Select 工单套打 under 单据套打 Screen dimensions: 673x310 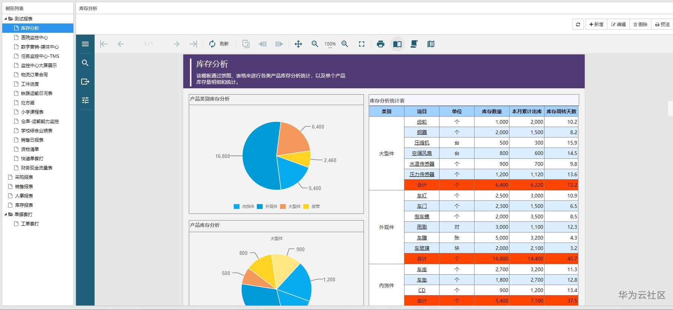pyautogui.click(x=30, y=224)
